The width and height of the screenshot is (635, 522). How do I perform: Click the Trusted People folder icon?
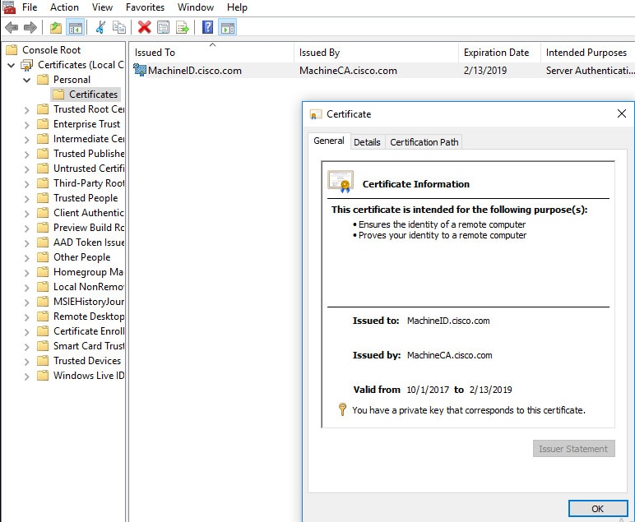coord(43,198)
